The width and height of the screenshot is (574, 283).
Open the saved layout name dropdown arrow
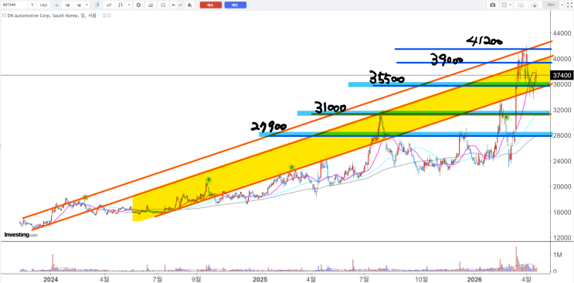(562, 5)
